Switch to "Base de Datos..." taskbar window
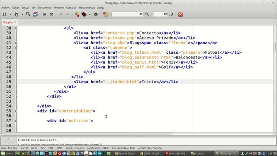The height and width of the screenshot is (156, 277). (126, 153)
